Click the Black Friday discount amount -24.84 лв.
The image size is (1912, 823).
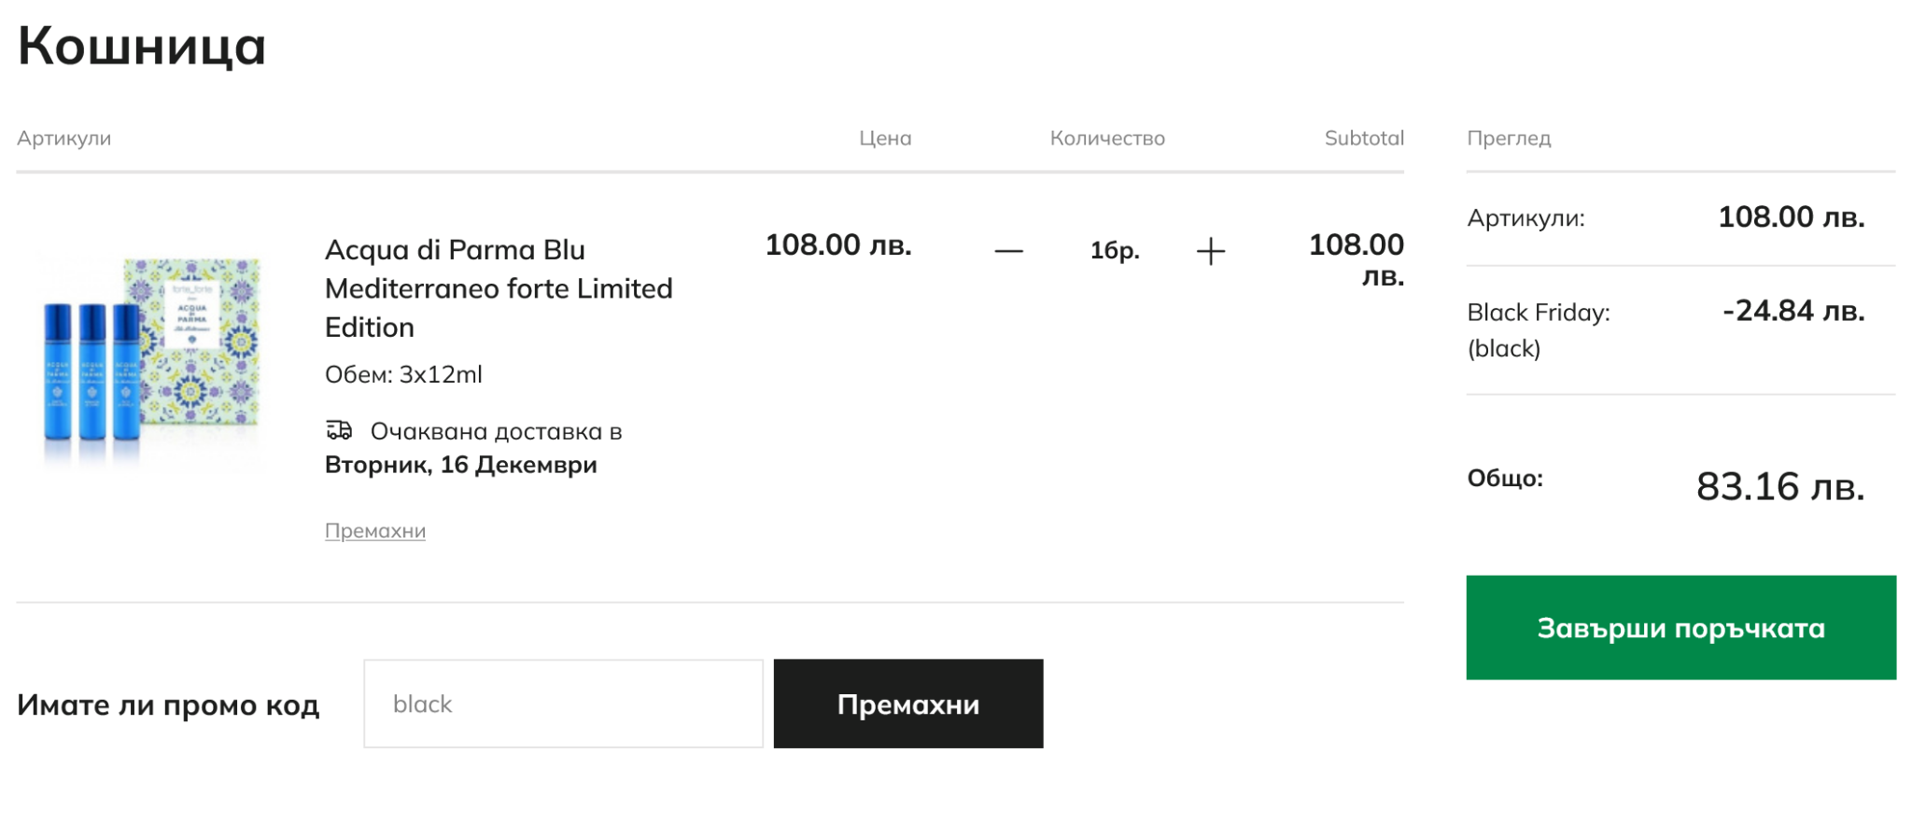[x=1792, y=311]
